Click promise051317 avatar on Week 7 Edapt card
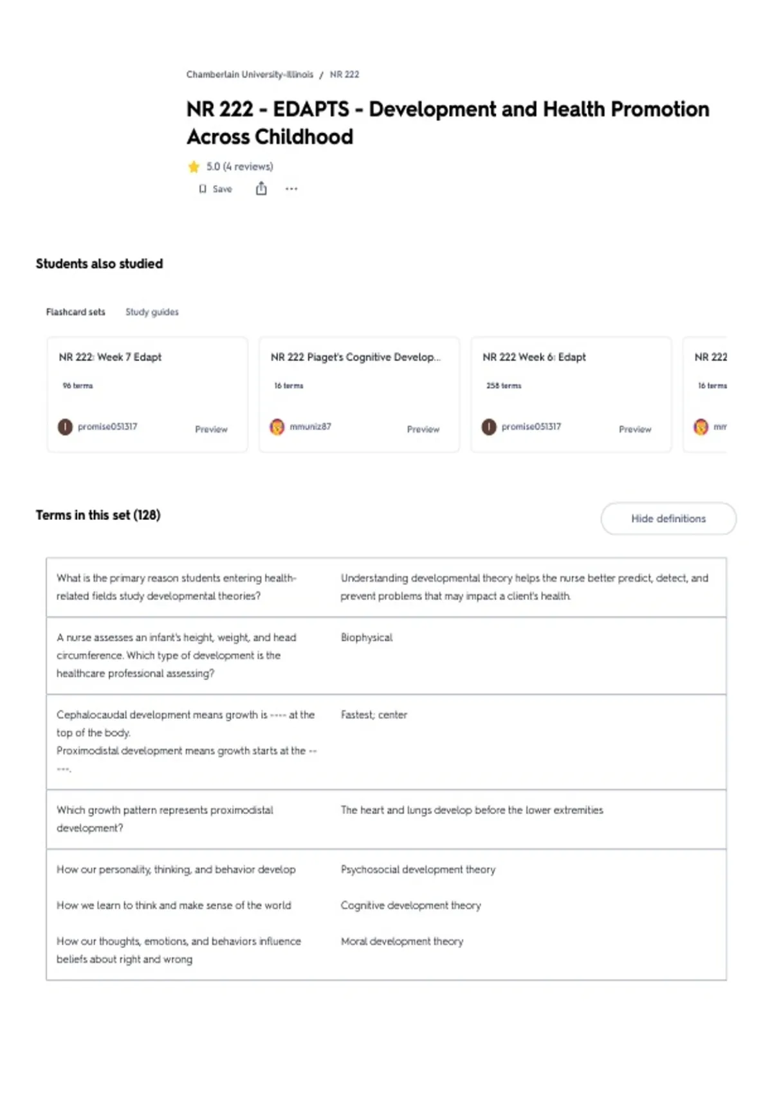The width and height of the screenshot is (772, 1094). point(65,427)
